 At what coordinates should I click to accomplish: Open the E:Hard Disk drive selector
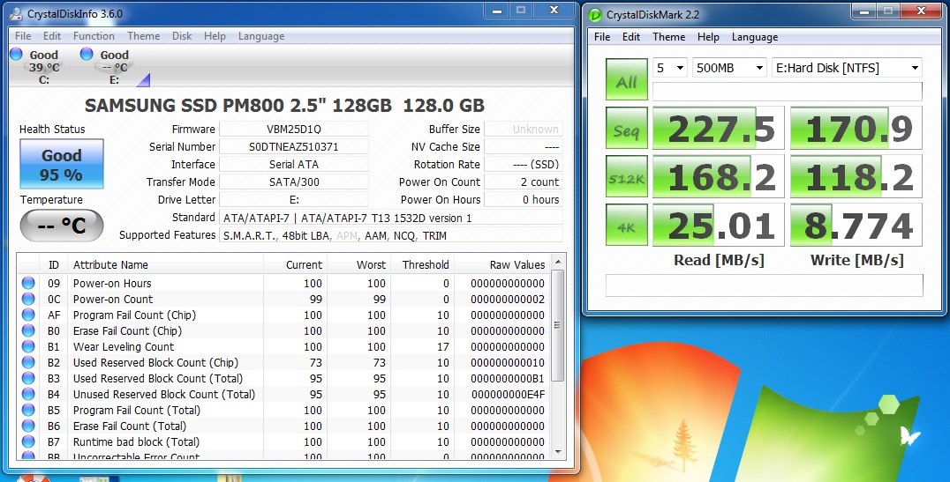[846, 68]
